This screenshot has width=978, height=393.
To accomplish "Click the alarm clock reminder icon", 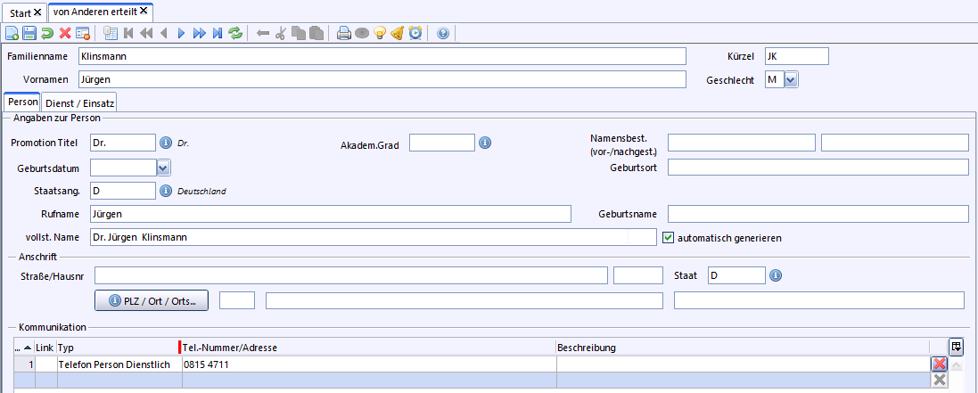I will (415, 34).
